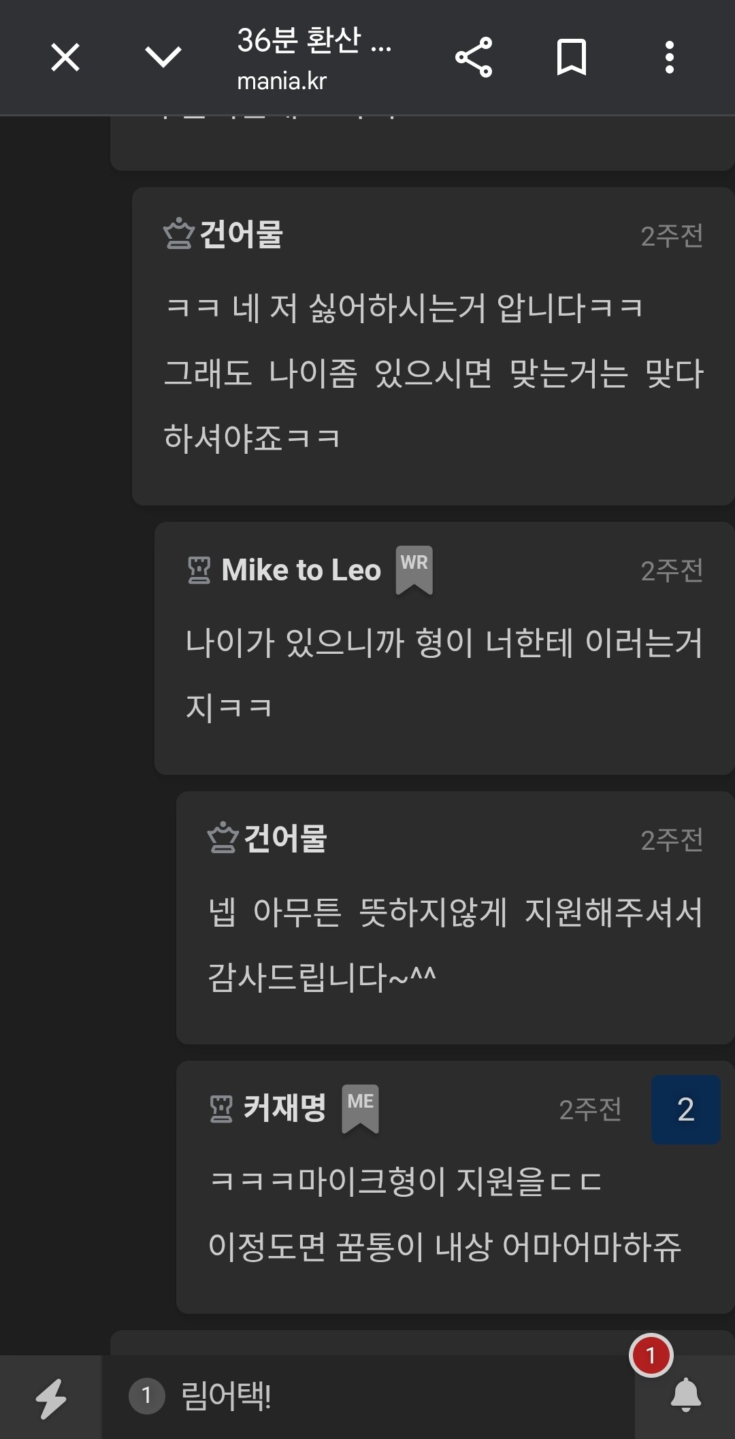
Task: Tap the WR badge next to Mike to Leo
Action: coord(414,569)
